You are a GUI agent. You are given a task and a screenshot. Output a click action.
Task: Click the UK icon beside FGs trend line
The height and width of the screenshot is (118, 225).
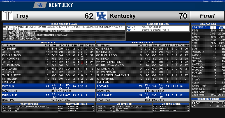coord(129,27)
